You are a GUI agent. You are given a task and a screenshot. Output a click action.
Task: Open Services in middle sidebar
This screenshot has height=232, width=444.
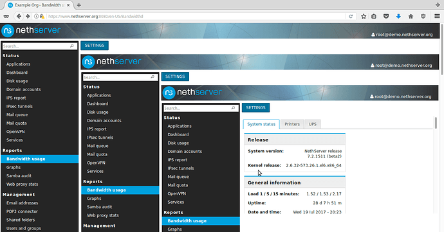pos(95,171)
